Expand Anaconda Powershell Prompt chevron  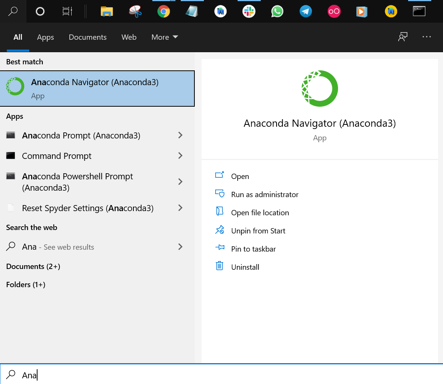click(x=180, y=182)
